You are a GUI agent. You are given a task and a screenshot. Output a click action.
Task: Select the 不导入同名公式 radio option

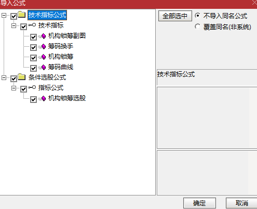pos(198,16)
